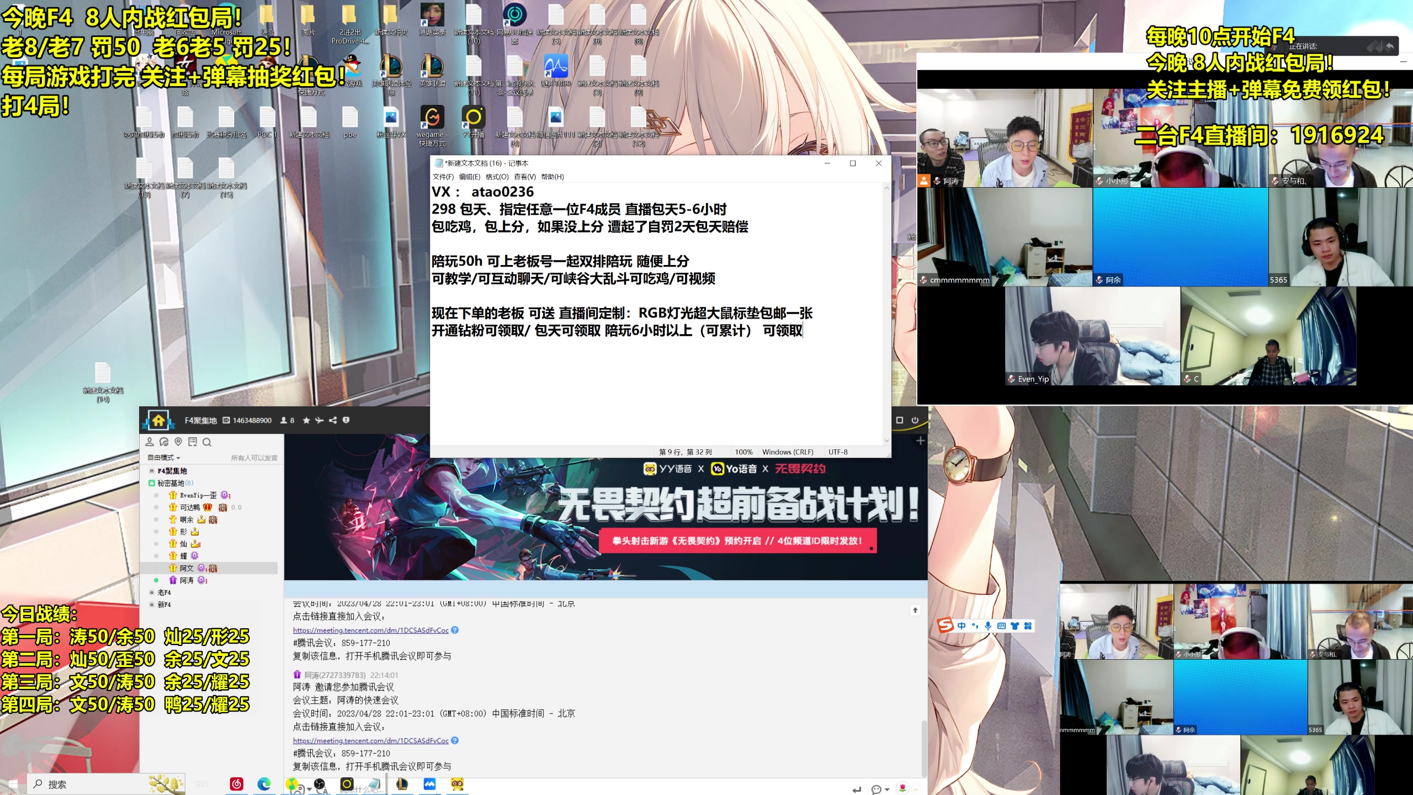
Task: Click the 无畏契约 预约开启 red banner button
Action: [x=737, y=540]
